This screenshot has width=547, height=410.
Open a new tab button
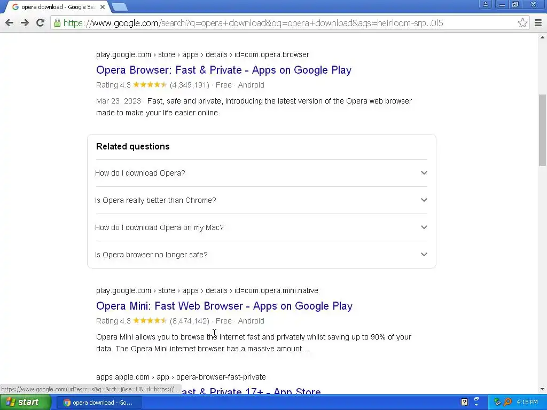[x=120, y=7]
